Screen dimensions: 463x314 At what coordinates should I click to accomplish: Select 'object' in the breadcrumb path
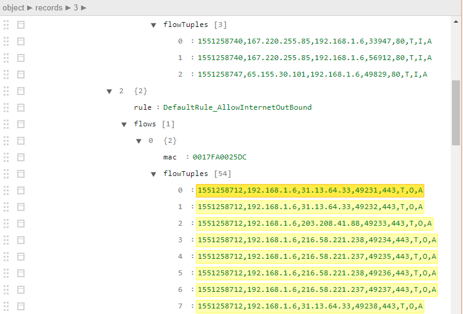click(x=14, y=7)
